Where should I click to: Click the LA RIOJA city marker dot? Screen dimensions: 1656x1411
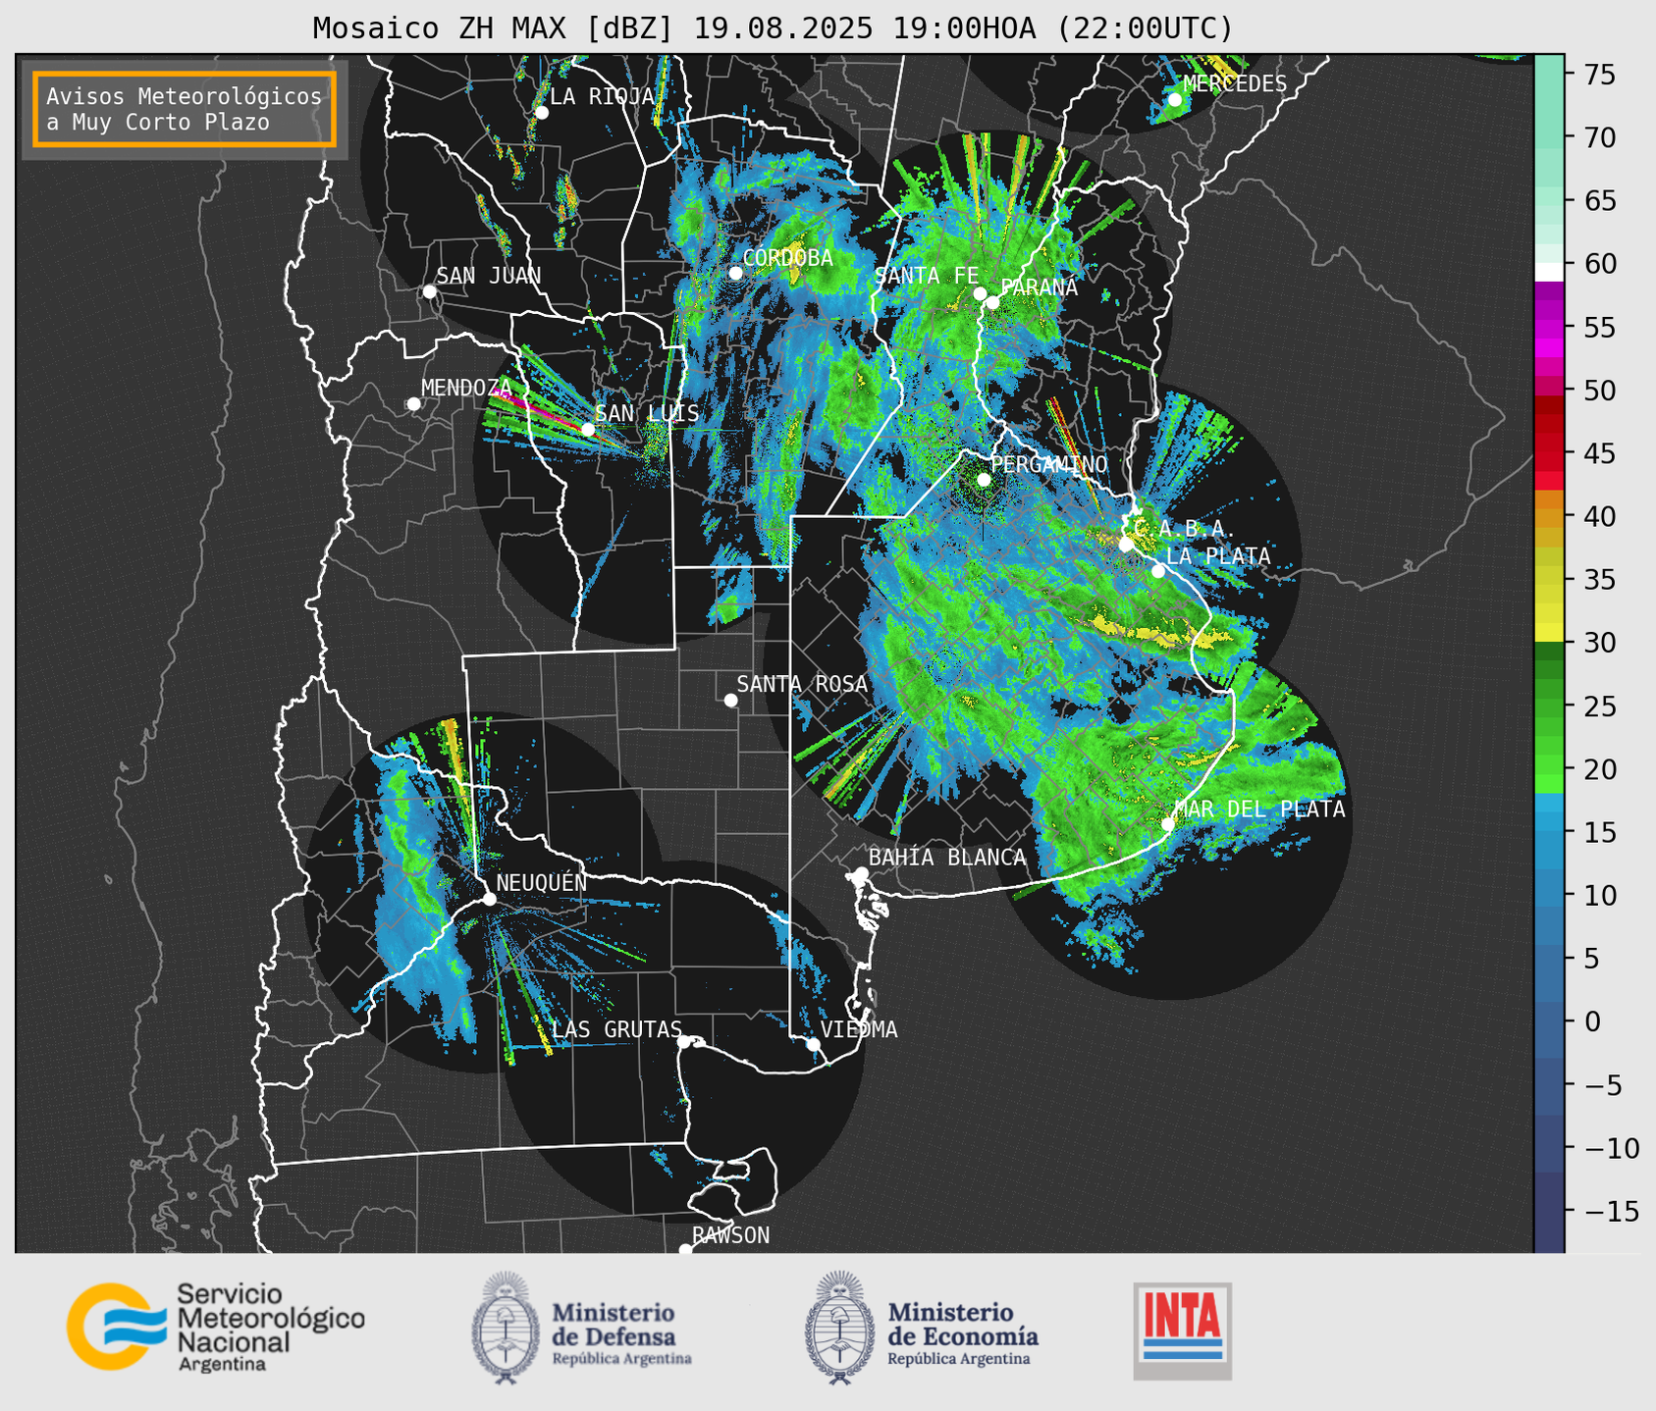(x=542, y=113)
